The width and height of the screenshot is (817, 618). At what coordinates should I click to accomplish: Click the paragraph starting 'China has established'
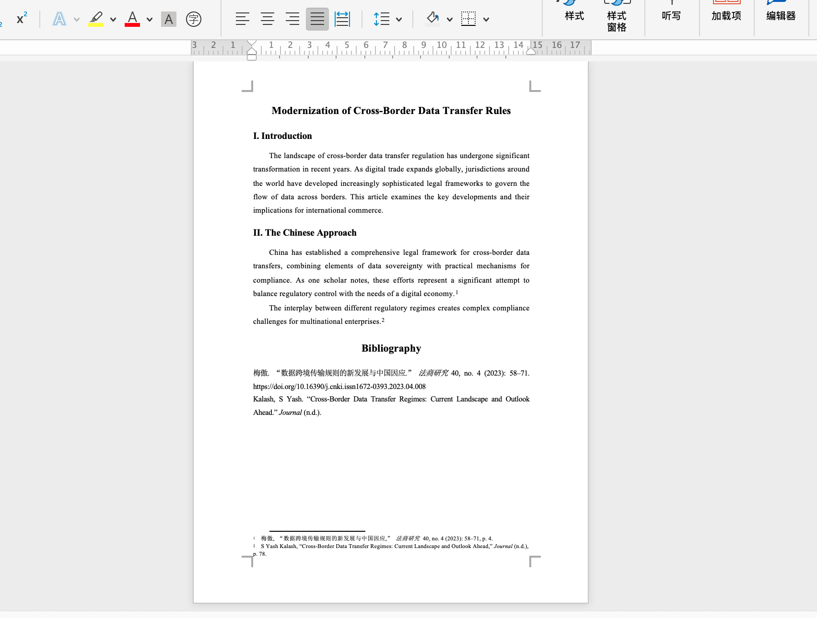coord(391,273)
